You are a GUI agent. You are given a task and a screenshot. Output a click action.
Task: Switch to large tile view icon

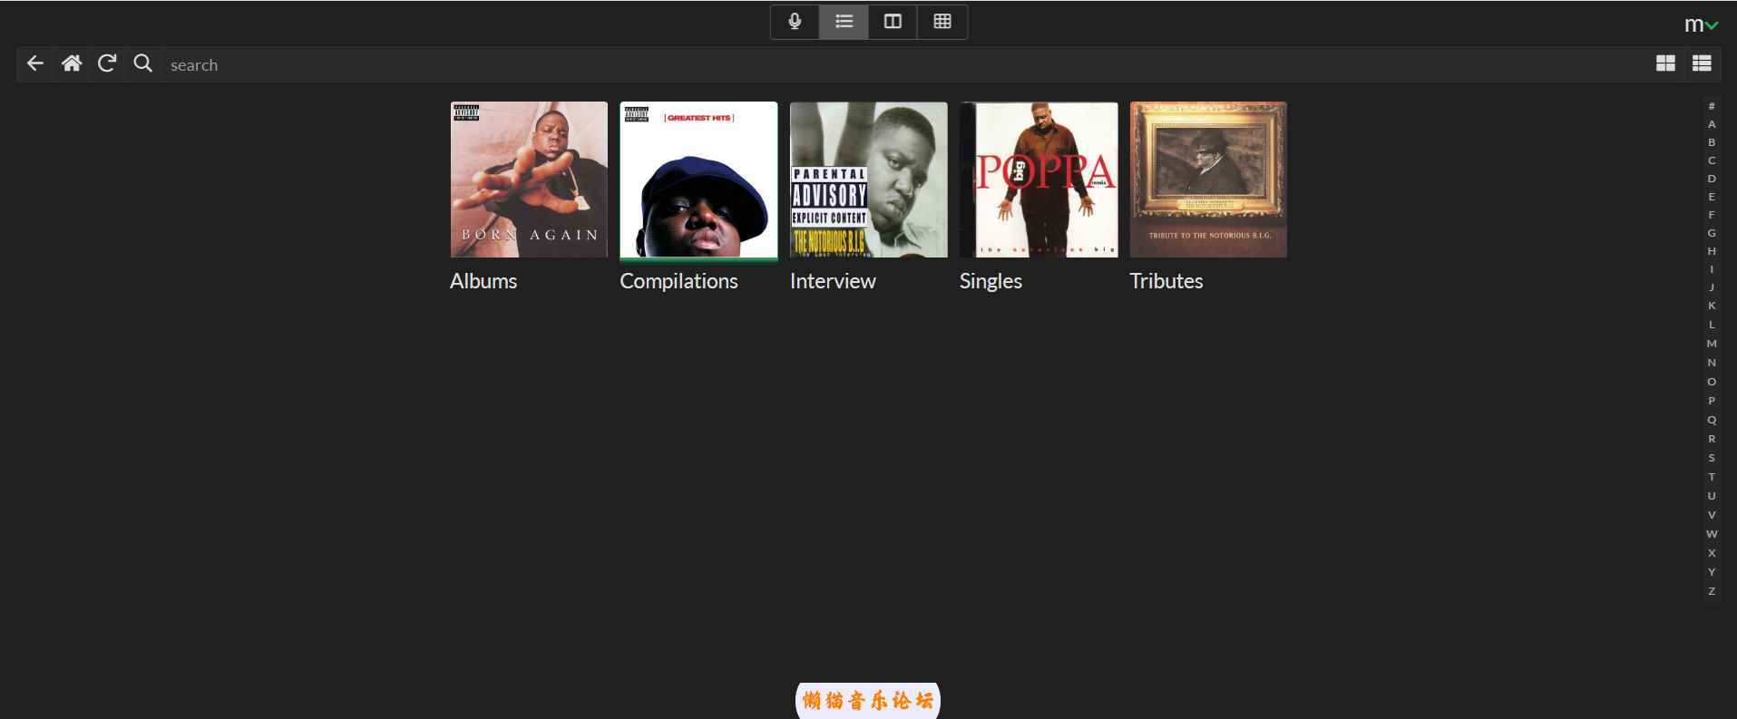pos(1665,63)
